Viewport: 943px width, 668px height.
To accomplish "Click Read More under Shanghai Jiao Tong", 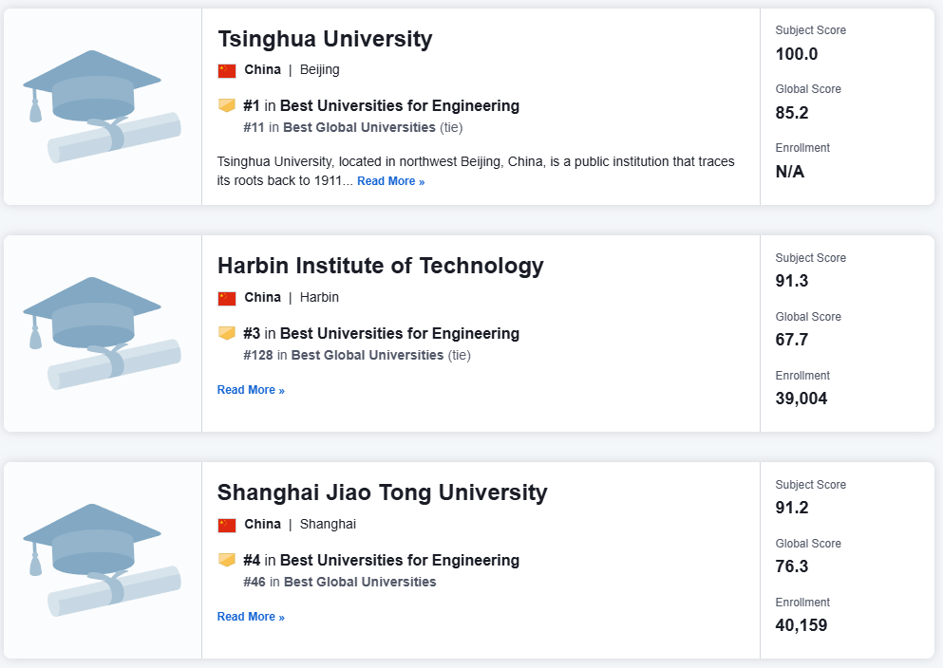I will tap(251, 617).
